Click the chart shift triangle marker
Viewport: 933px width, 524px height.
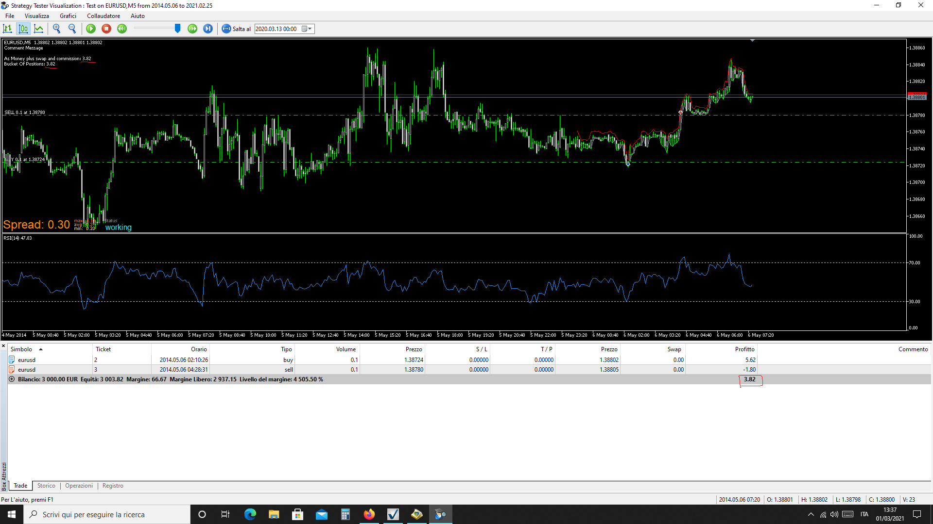(752, 41)
